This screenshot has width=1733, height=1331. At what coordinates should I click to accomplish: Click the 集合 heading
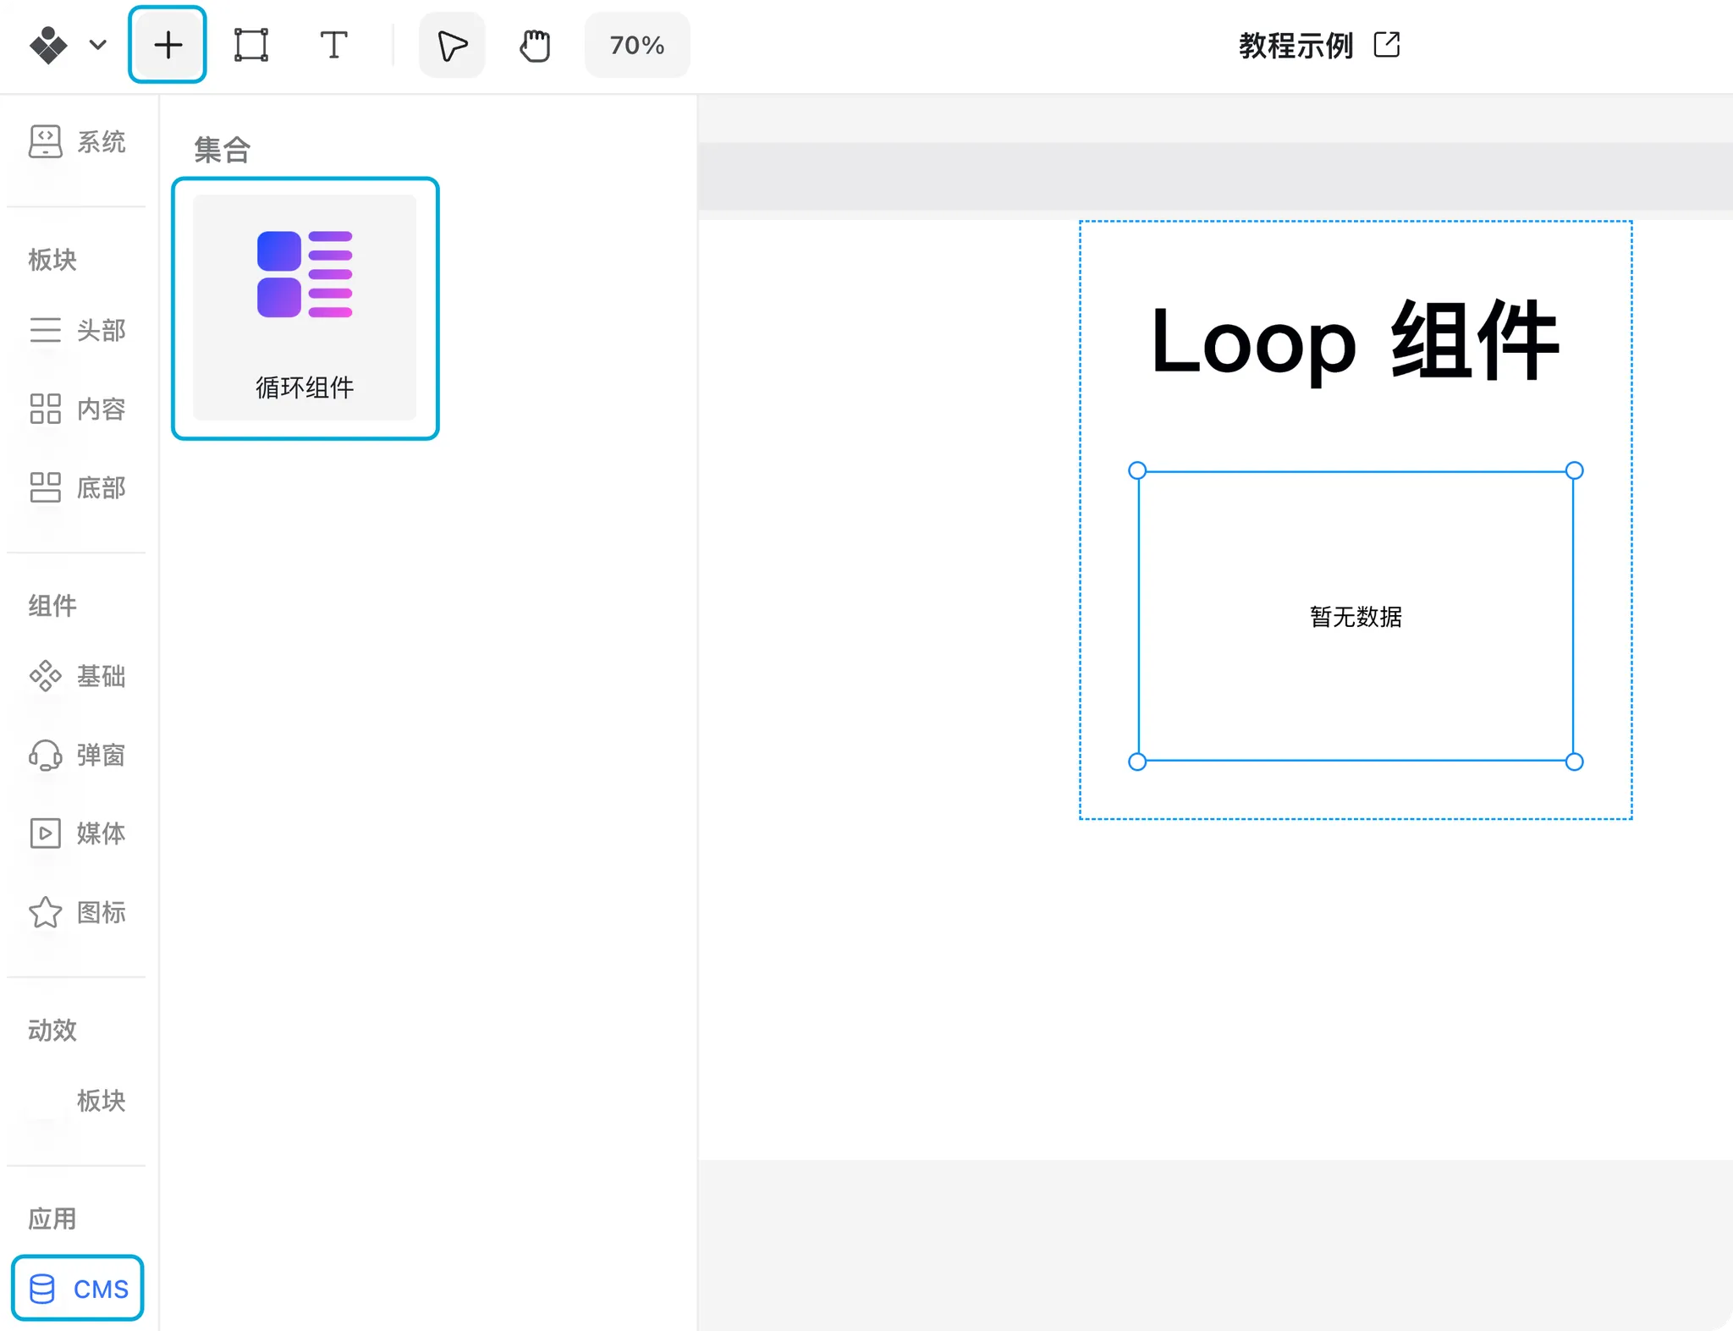pyautogui.click(x=223, y=150)
